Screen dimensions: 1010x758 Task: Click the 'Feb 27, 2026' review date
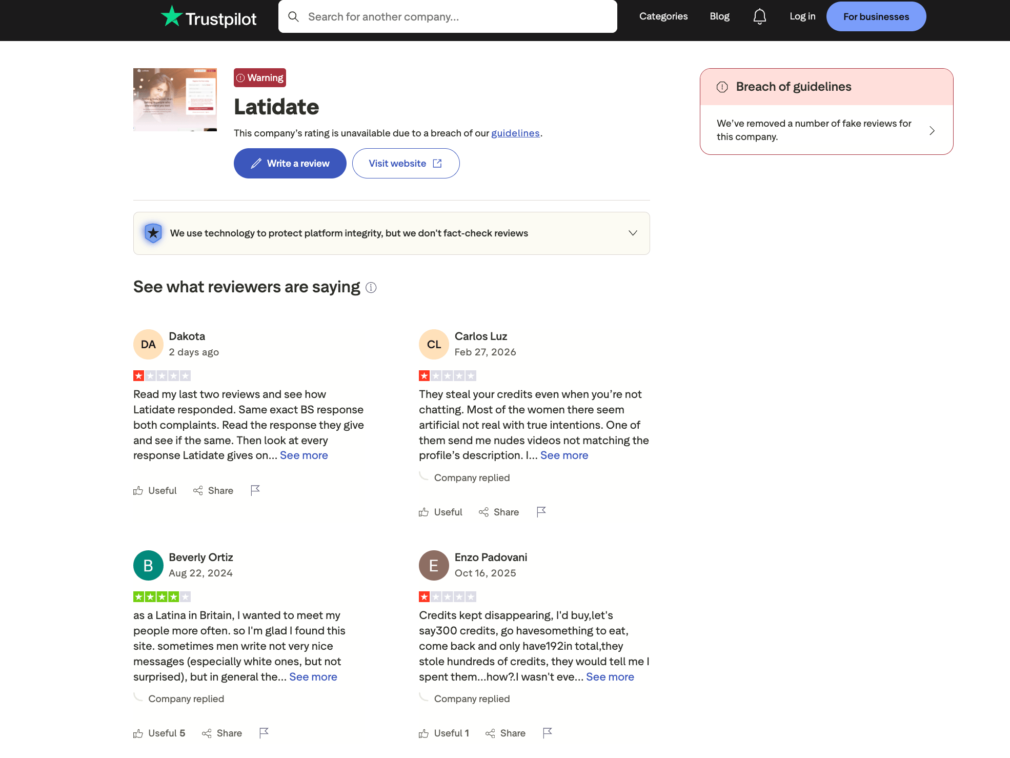[x=485, y=352]
